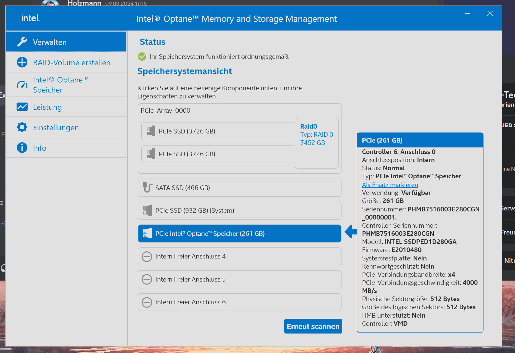Click the Firmware: E2010480 entry
Image resolution: width=515 pixels, height=353 pixels.
[392, 250]
